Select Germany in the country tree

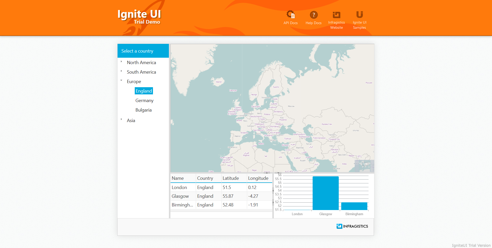pos(144,101)
